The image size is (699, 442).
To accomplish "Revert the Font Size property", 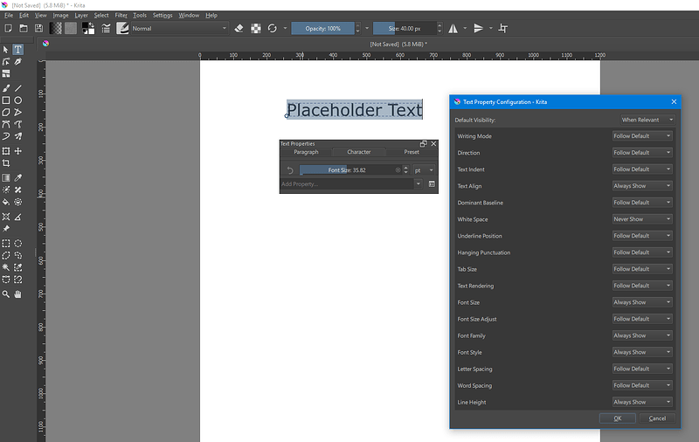I will click(x=290, y=170).
